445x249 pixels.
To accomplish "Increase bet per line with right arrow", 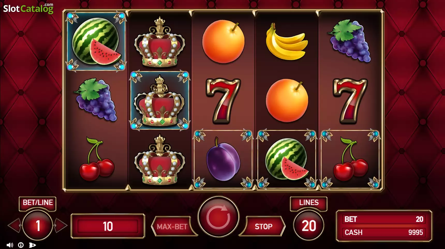I will pyautogui.click(x=61, y=225).
